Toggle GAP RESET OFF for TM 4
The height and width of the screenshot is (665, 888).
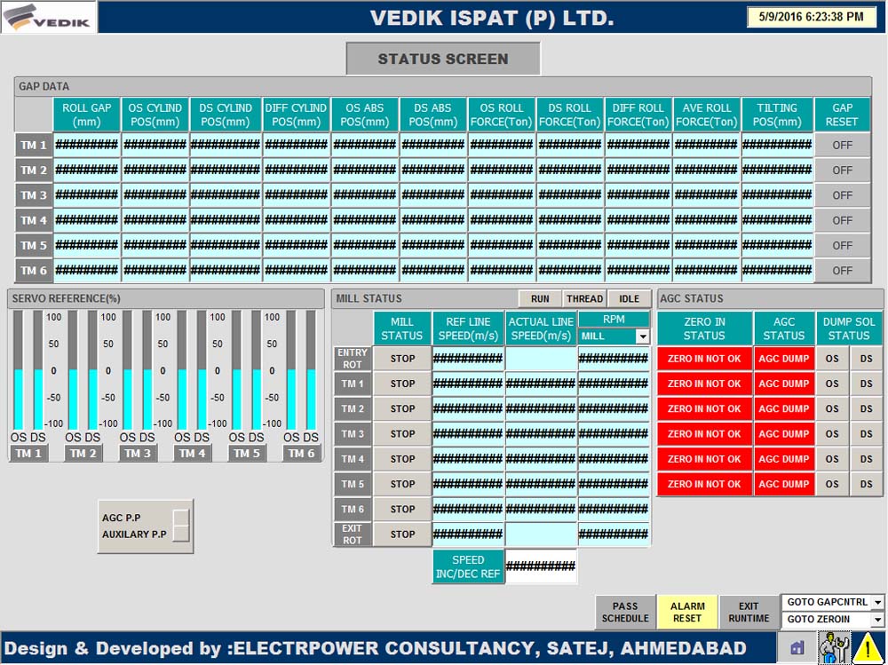pos(842,220)
